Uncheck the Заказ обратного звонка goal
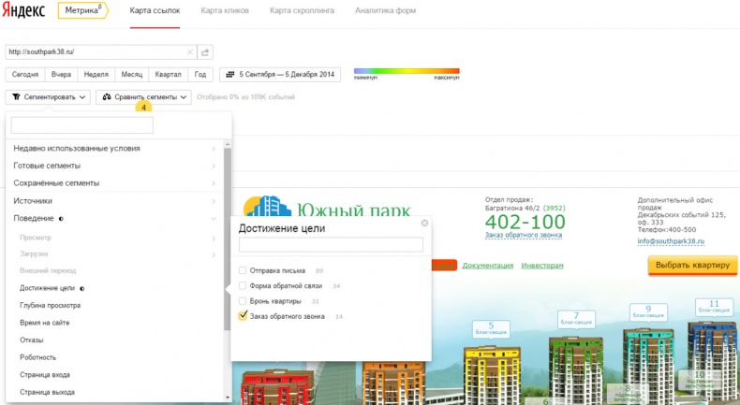 coord(244,316)
